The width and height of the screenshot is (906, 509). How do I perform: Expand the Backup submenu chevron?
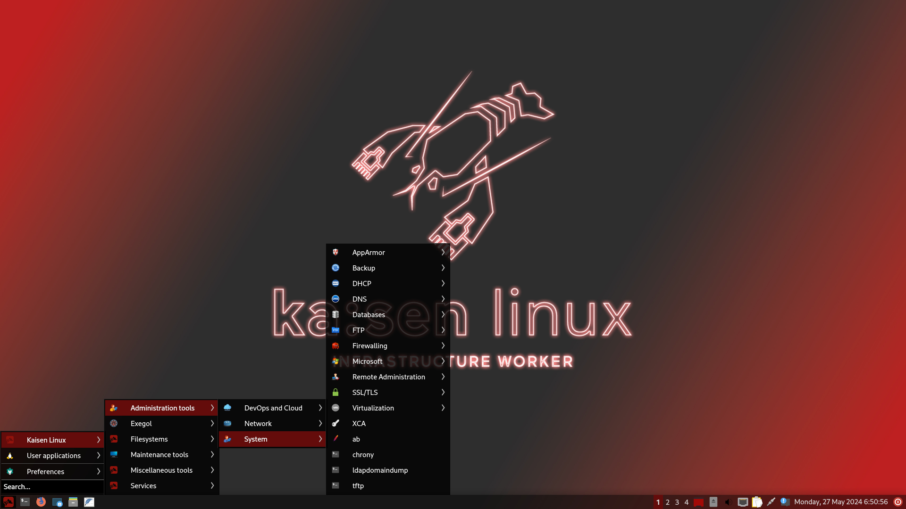pyautogui.click(x=443, y=268)
